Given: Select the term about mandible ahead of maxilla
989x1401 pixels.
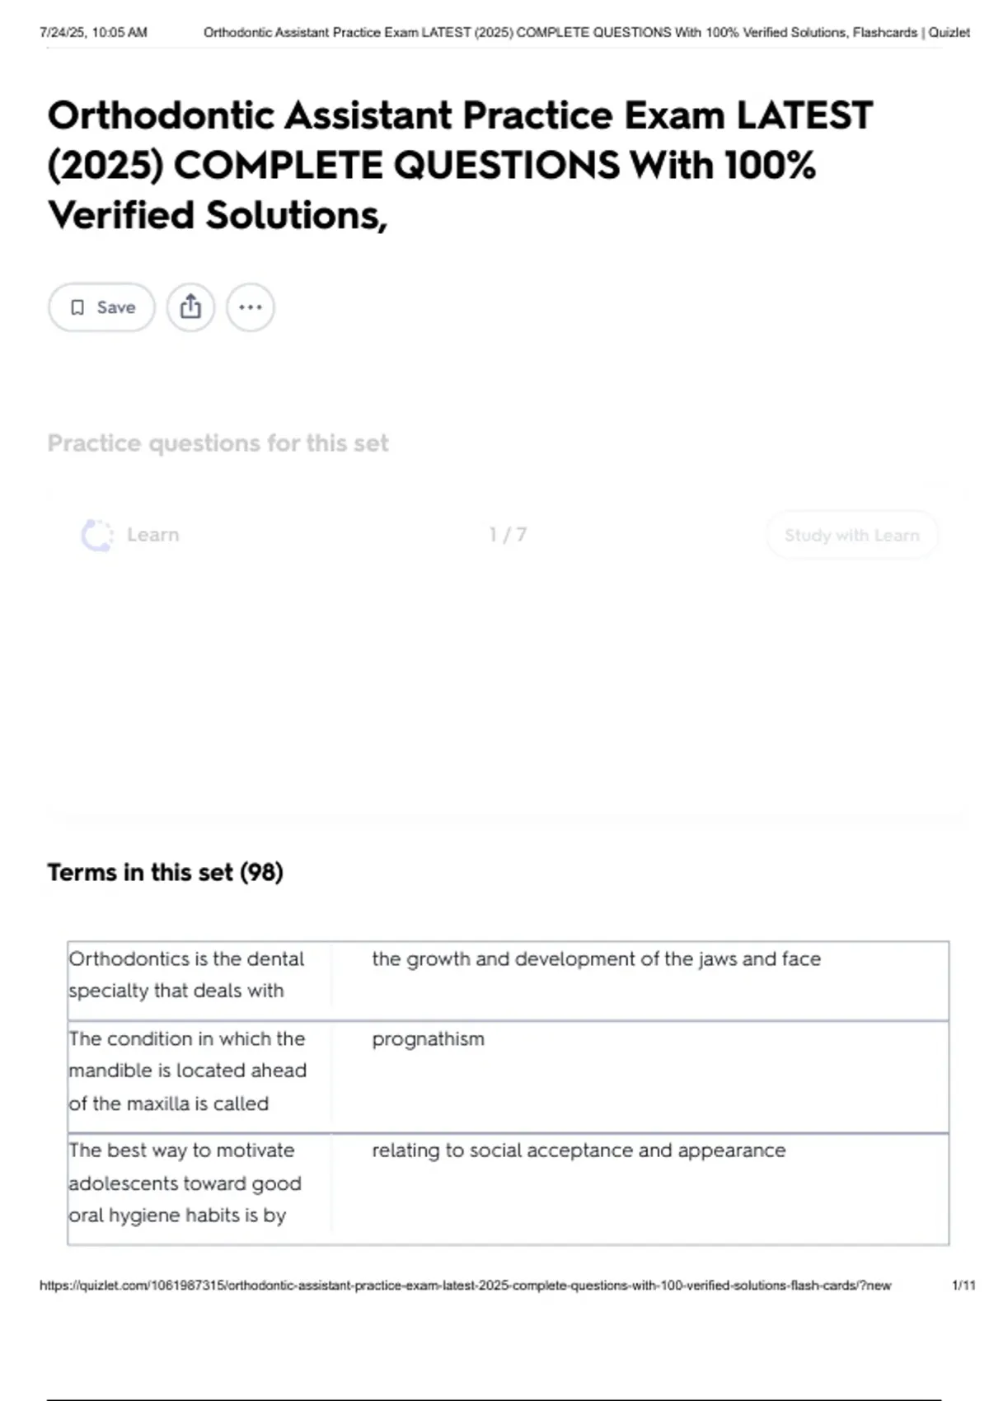Looking at the screenshot, I should (x=187, y=1071).
